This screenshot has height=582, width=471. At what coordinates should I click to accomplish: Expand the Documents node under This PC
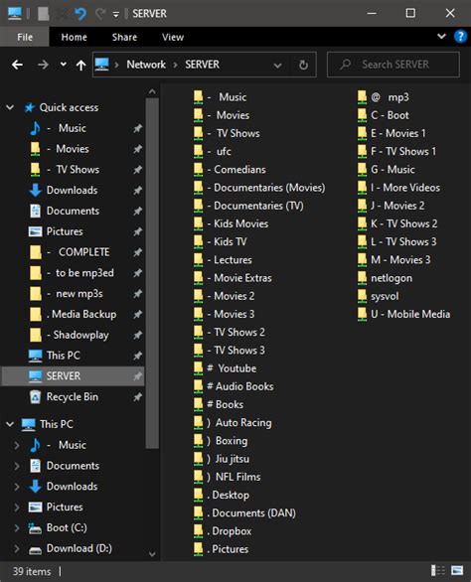point(17,466)
